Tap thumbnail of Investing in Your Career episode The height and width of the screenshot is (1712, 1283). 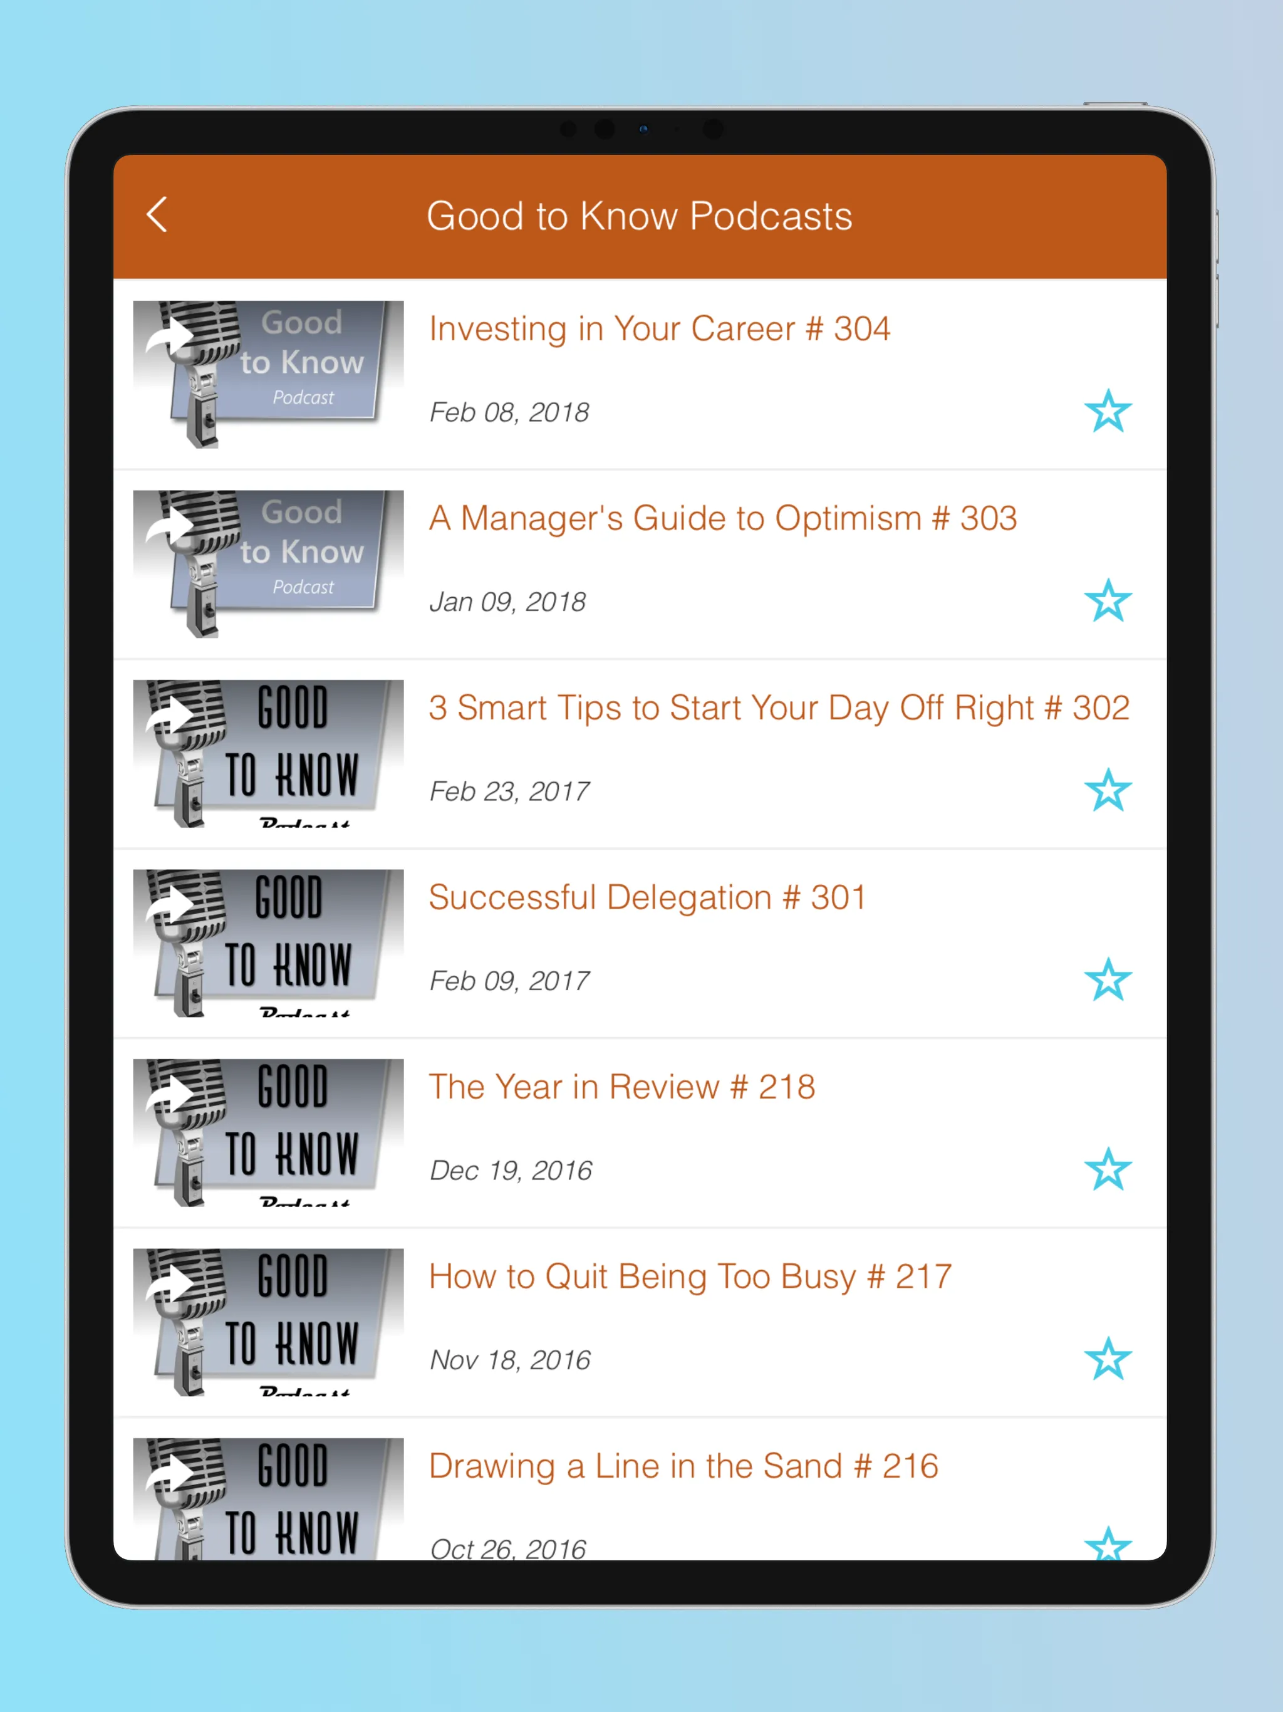click(x=269, y=375)
